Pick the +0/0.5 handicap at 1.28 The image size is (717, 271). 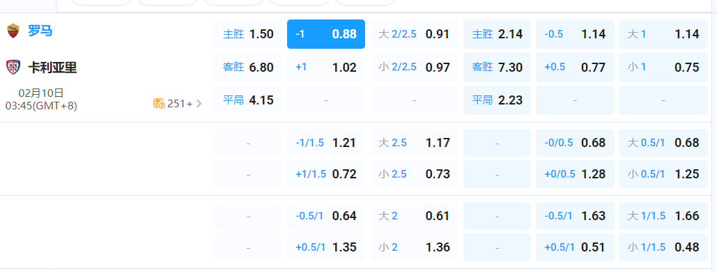575,173
